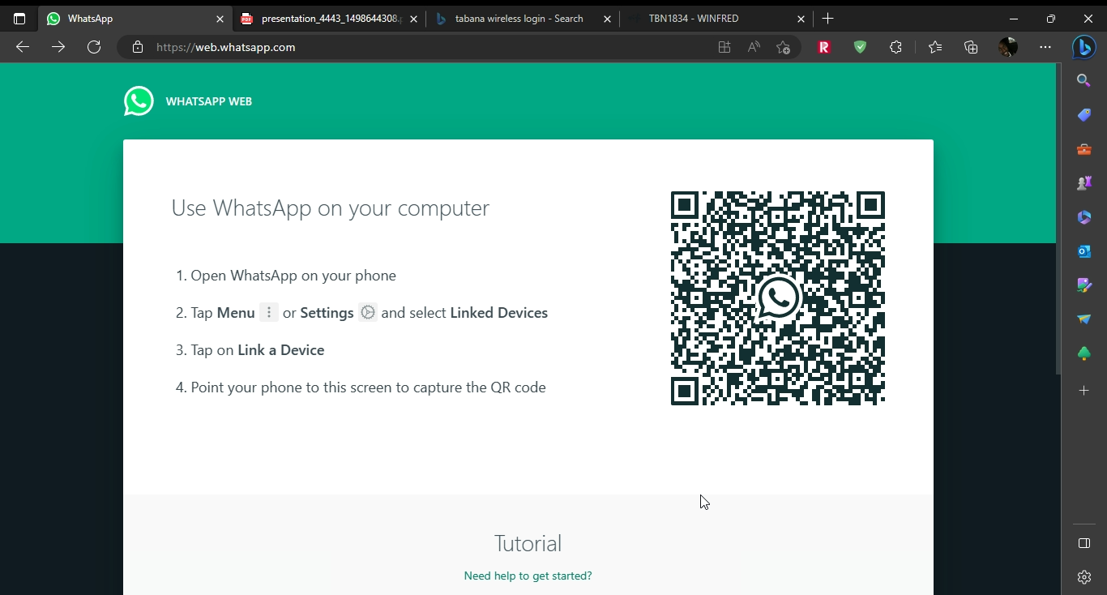The width and height of the screenshot is (1107, 595).
Task: View site information lock icon
Action: tap(138, 47)
